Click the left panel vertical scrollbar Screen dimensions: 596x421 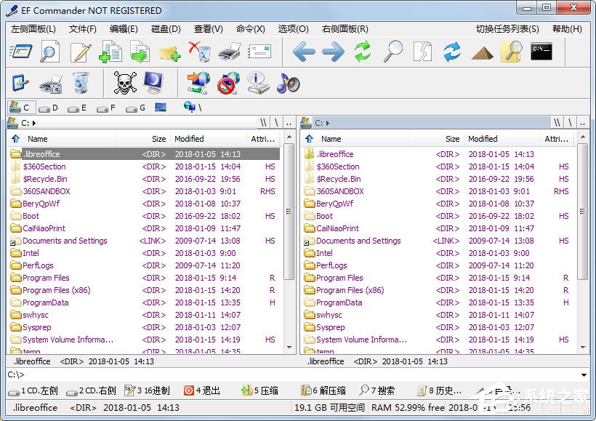click(x=289, y=243)
